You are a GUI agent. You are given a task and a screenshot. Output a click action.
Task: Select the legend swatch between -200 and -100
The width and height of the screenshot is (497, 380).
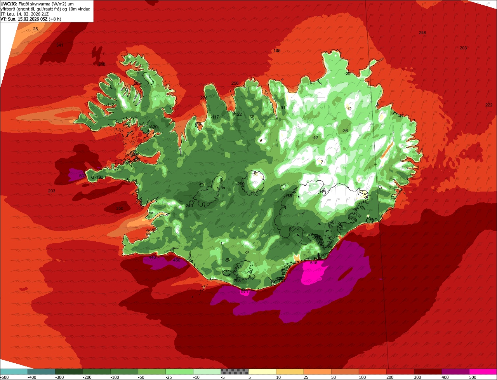point(97,371)
